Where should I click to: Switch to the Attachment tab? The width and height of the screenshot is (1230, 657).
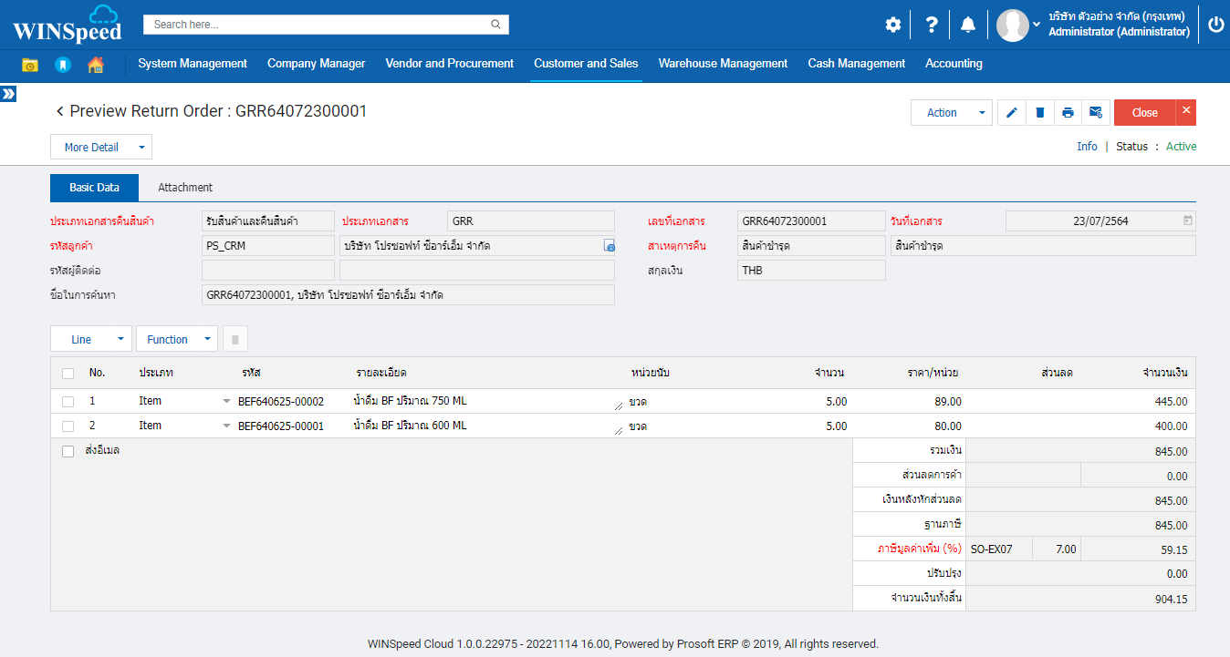pos(185,188)
